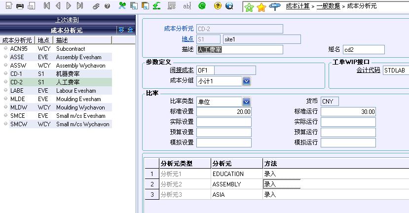Click the yellow star favorites icon
Viewport: 409px width, 213px height.
pyautogui.click(x=261, y=7)
